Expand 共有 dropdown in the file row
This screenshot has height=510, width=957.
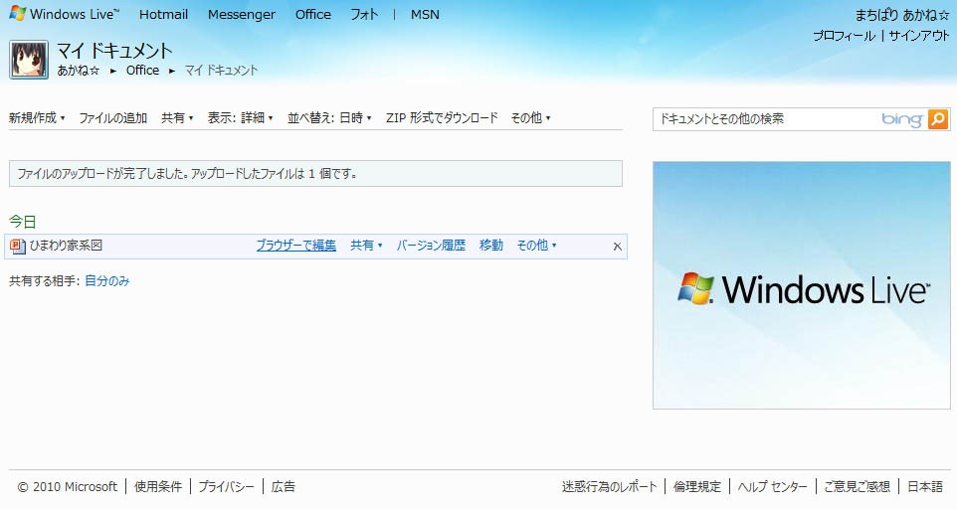click(x=366, y=246)
